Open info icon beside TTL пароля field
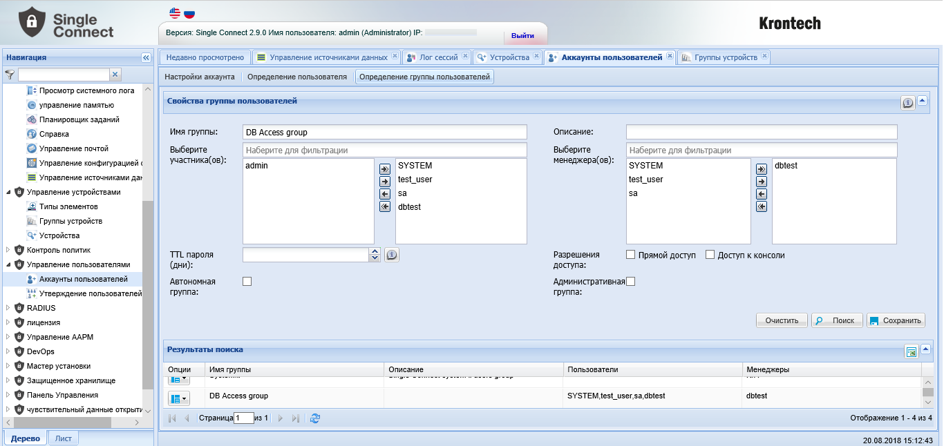 tap(391, 255)
